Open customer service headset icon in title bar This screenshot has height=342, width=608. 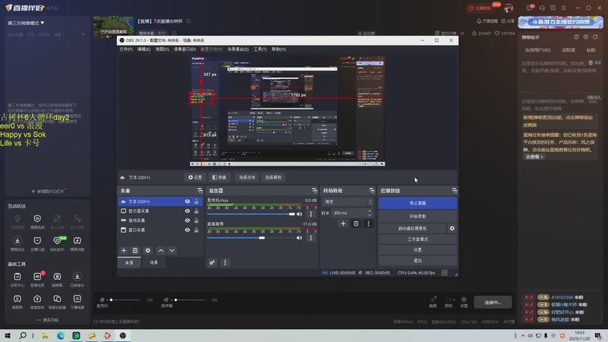[542, 8]
